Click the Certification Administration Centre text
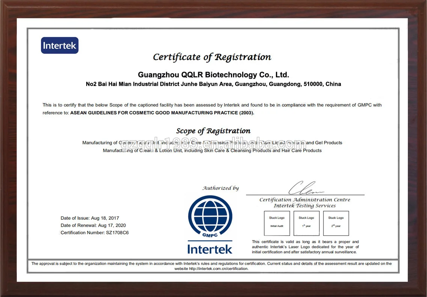The image size is (427, 297). (x=305, y=200)
